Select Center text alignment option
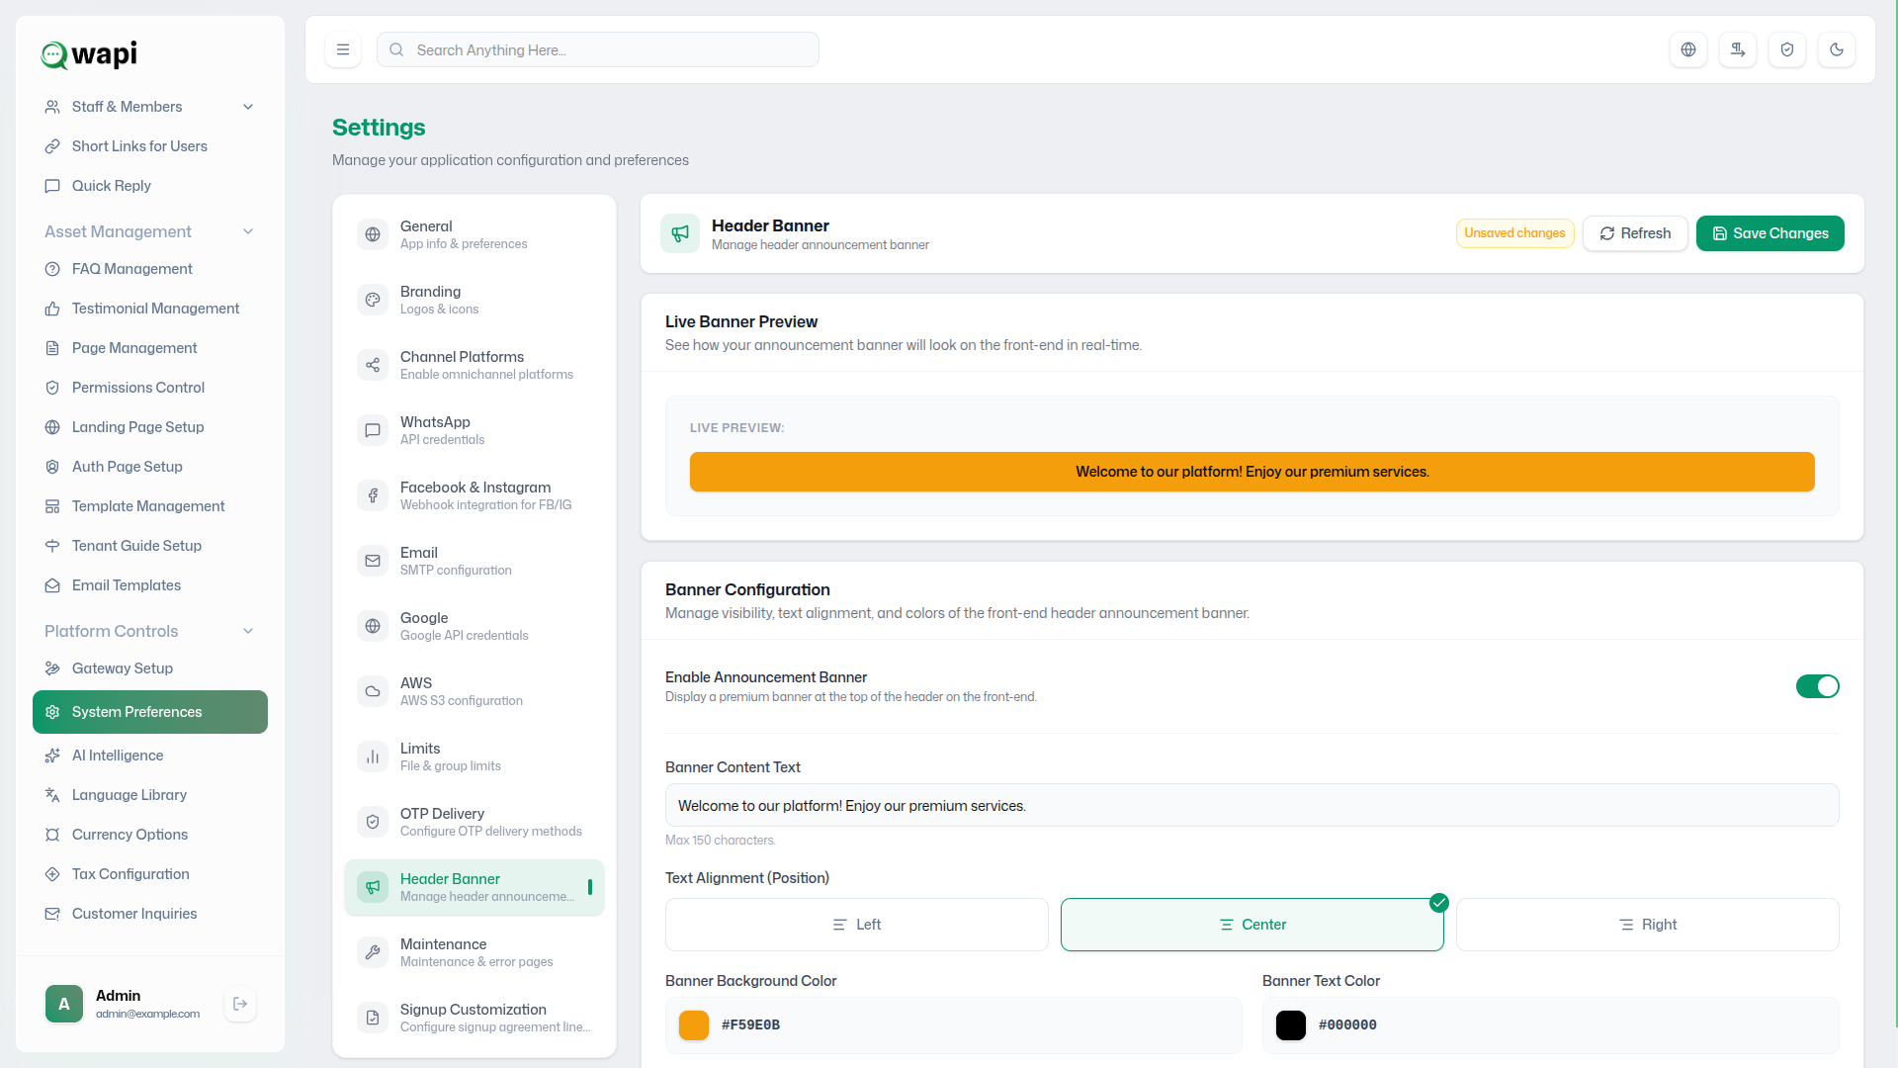Screen dimensions: 1898x1068 [1251, 925]
